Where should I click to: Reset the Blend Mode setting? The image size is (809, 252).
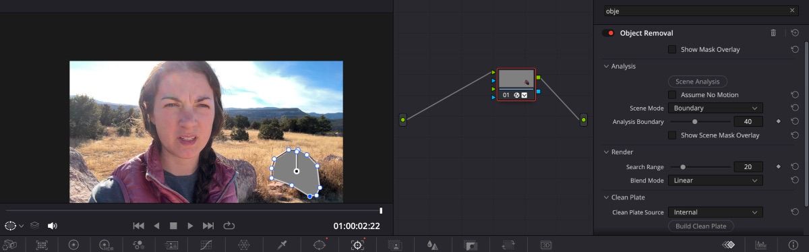click(795, 181)
